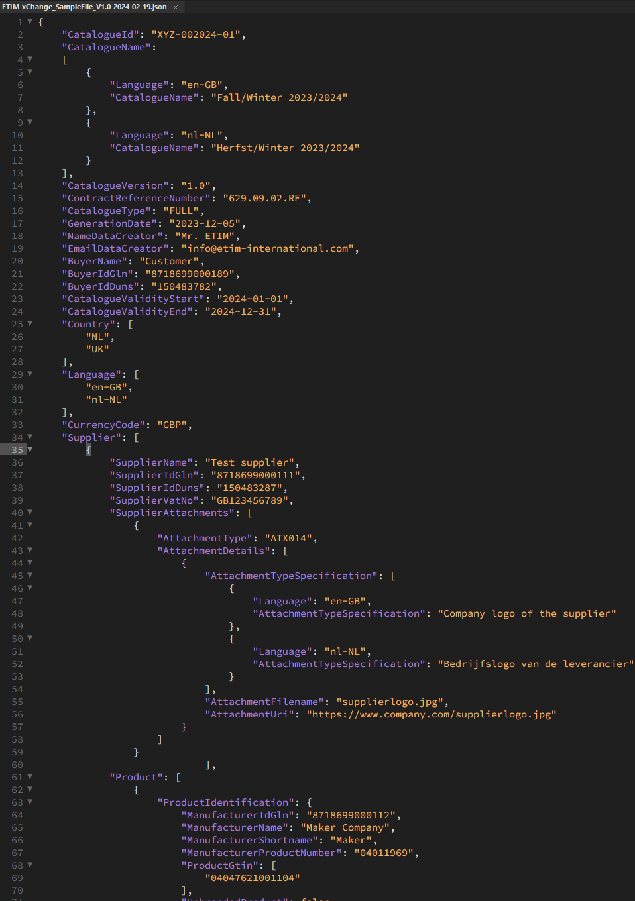Click the ManufacturerProductNumber value "04011969"

[384, 853]
